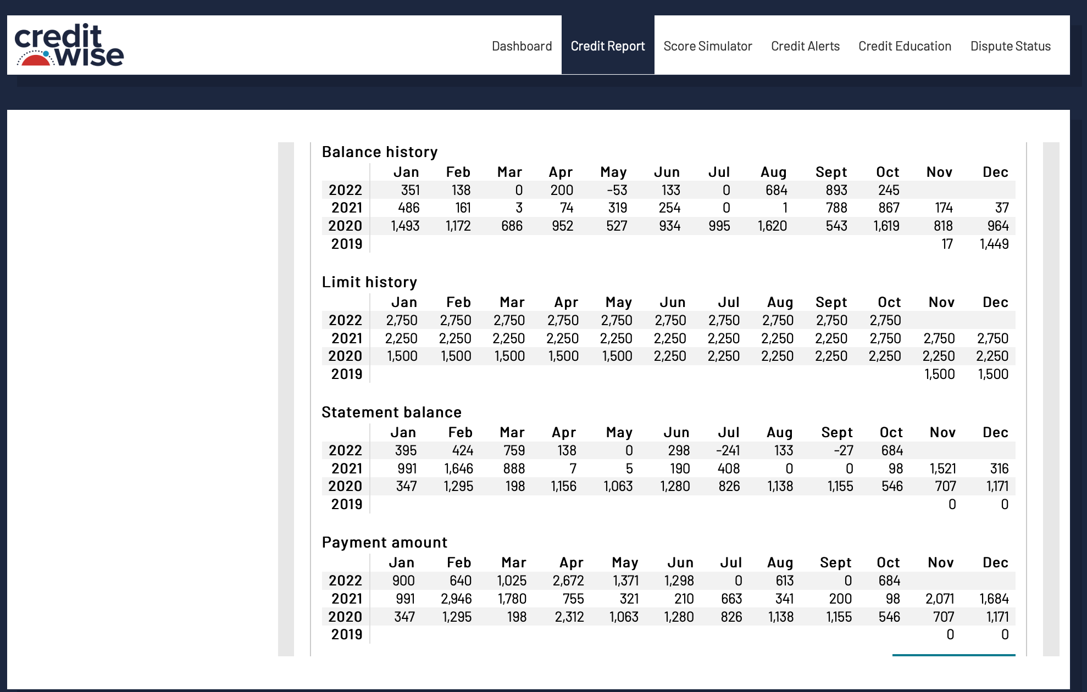Click 2022 row label in Balance history

[x=345, y=190]
